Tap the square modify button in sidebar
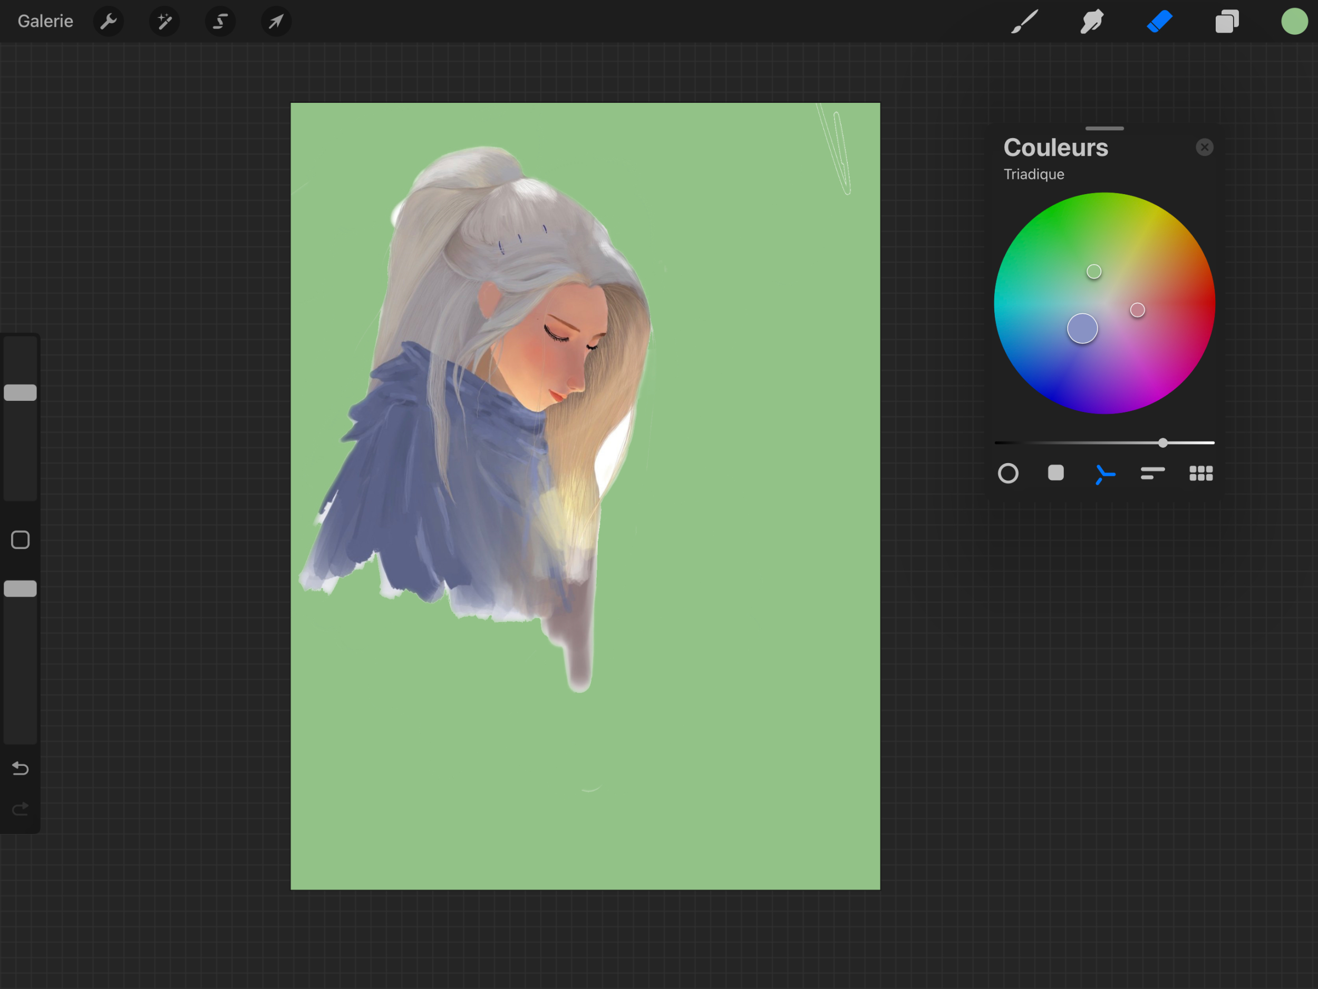 (20, 540)
